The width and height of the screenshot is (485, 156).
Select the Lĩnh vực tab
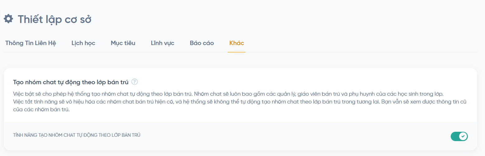pos(163,43)
